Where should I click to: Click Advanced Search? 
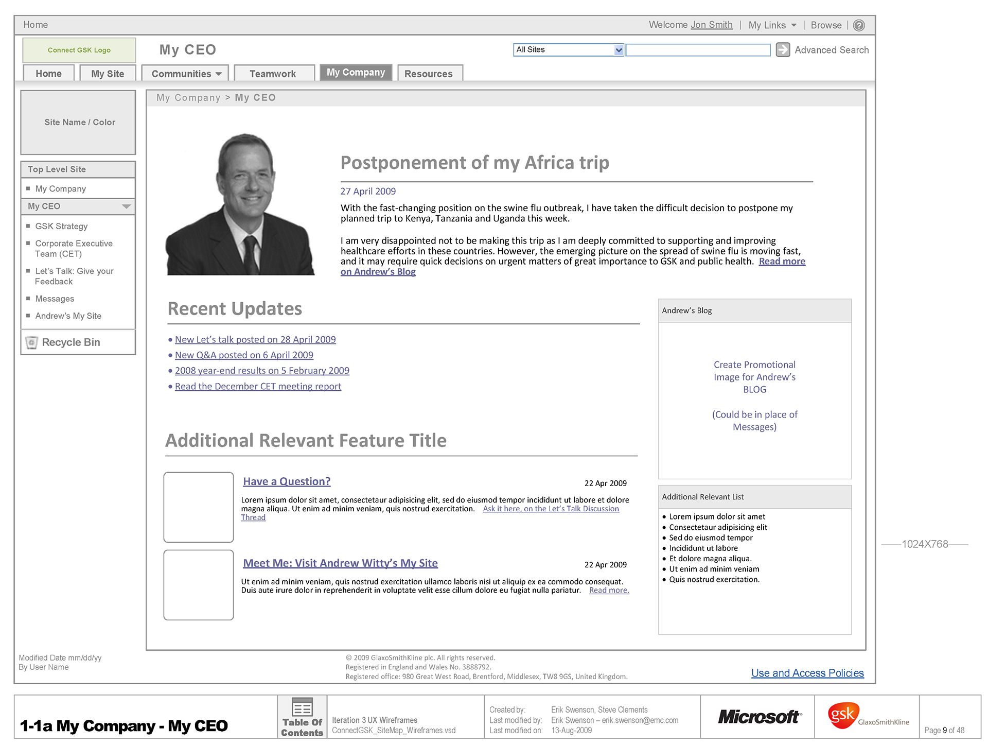click(x=831, y=50)
